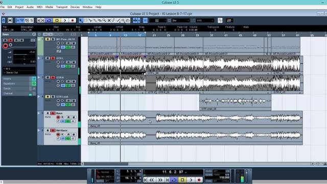Open the Stereo Out output routing

tap(19, 73)
